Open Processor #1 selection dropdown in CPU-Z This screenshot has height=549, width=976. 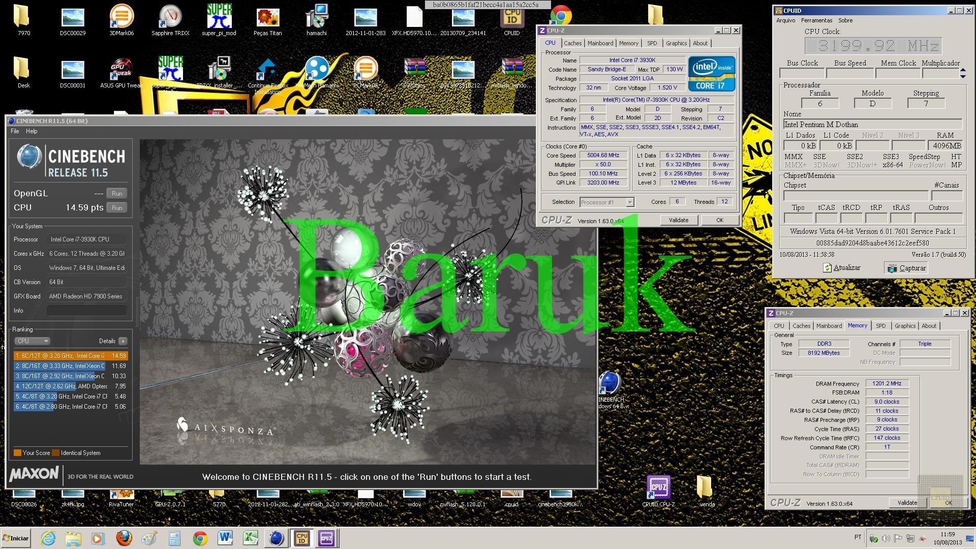click(x=607, y=202)
